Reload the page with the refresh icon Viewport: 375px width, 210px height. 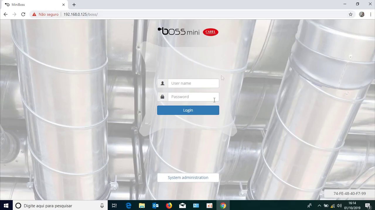coord(23,14)
